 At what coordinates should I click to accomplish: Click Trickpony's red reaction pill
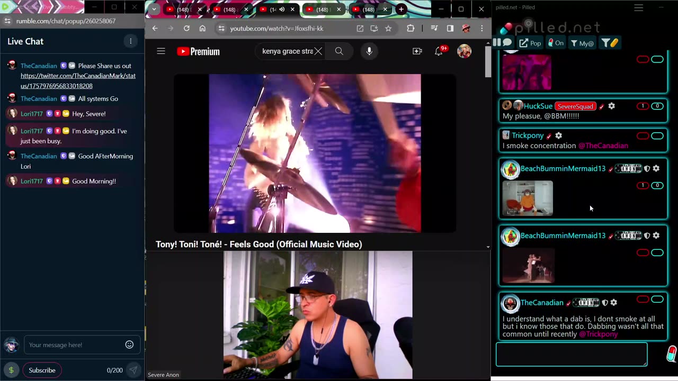(643, 136)
